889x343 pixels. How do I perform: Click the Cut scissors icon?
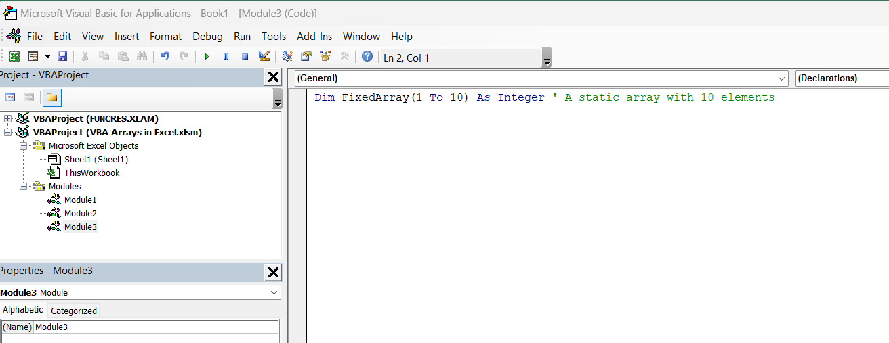point(85,57)
